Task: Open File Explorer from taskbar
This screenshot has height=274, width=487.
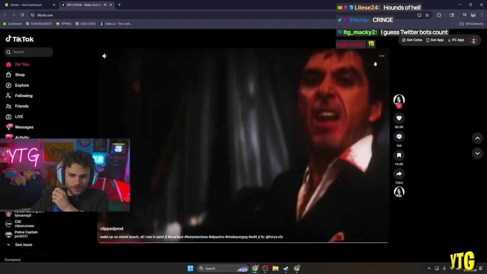Action: tap(275, 268)
